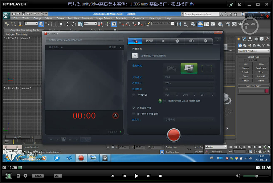Click the output folder path field
The width and height of the screenshot is (273, 183).
click(85, 40)
